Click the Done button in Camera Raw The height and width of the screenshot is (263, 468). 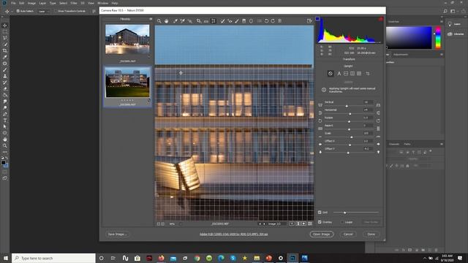[x=371, y=234]
